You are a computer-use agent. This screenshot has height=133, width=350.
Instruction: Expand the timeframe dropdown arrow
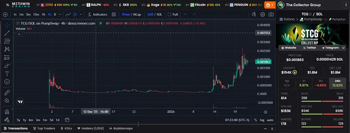(x=60, y=15)
